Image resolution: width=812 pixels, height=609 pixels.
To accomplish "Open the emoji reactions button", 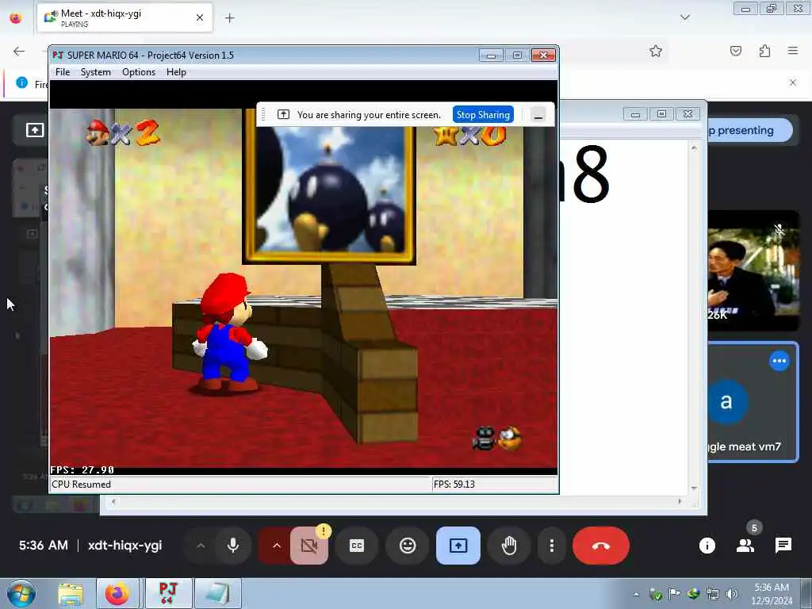I will [408, 546].
